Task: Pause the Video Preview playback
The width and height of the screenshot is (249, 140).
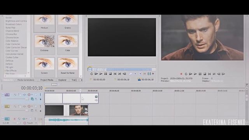Action: click(200, 74)
